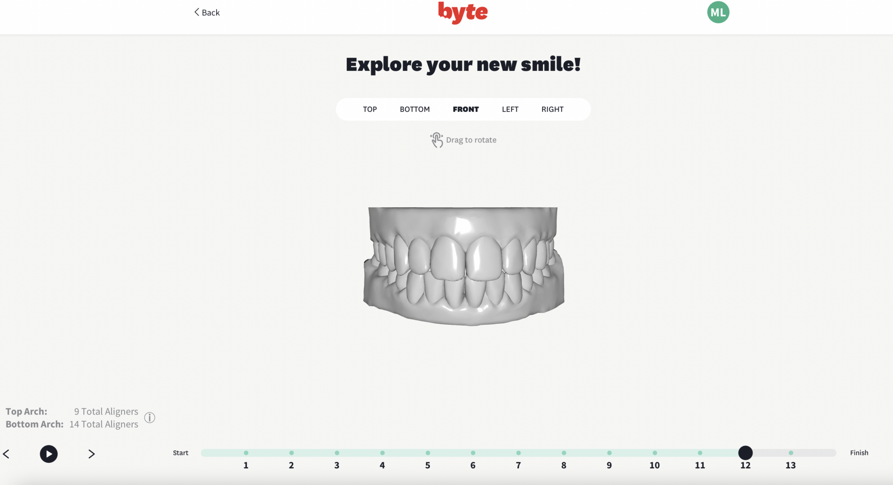
Task: Switch to the TOP view
Action: [369, 109]
